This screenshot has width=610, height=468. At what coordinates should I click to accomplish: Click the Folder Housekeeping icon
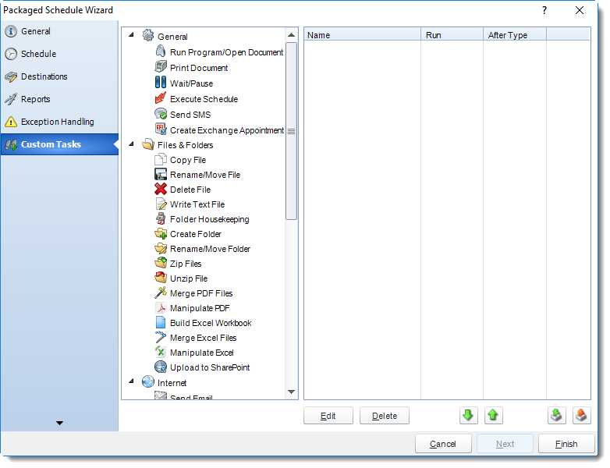pos(161,218)
